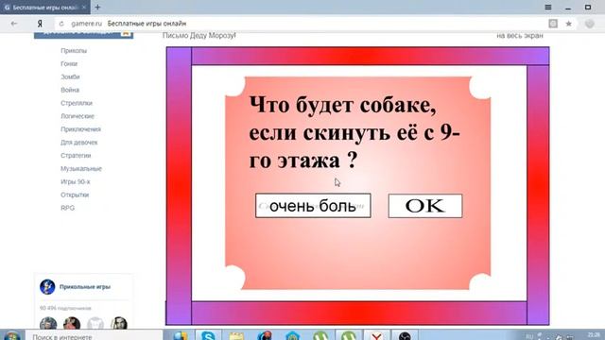Open the folder icon in the taskbar
The width and height of the screenshot is (605, 340).
coord(236,335)
